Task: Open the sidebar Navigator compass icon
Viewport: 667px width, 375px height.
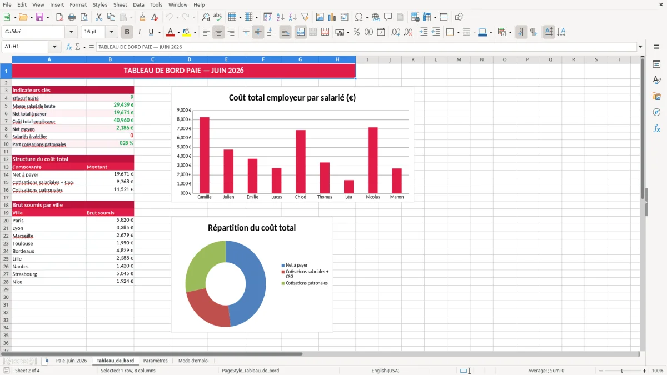Action: tap(656, 112)
